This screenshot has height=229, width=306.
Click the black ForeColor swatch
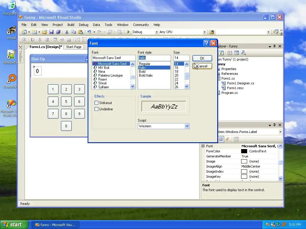[244, 151]
